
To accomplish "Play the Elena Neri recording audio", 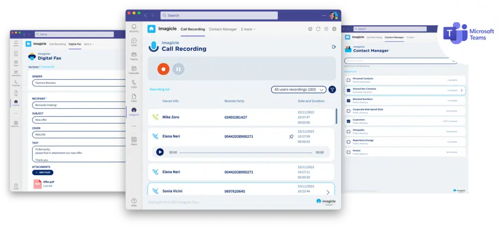I will click(160, 152).
